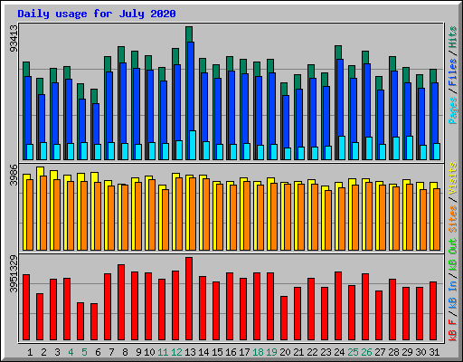463x362 pixels.
Task: Click day label 26 on the axis
Action: [x=366, y=352]
